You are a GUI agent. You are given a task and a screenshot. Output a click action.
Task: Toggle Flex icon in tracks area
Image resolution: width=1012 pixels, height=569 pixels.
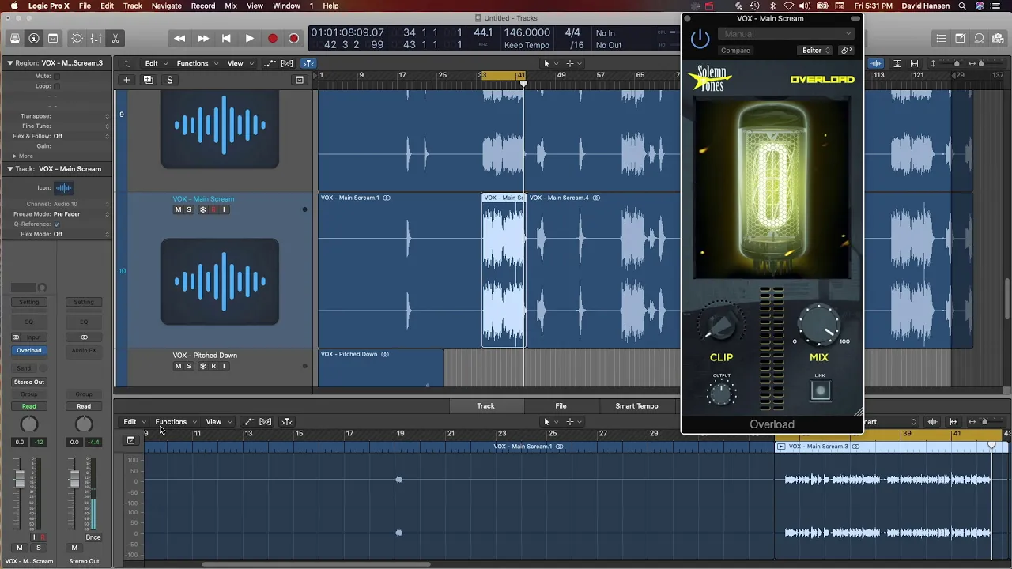[287, 63]
